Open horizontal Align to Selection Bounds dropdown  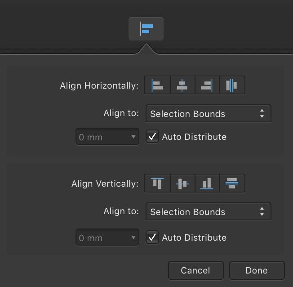(x=209, y=114)
